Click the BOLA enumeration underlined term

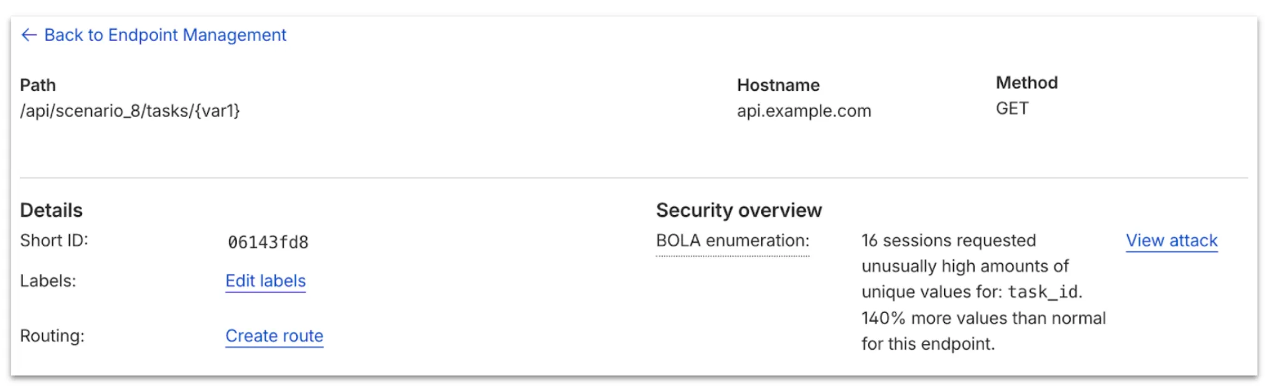coord(731,241)
